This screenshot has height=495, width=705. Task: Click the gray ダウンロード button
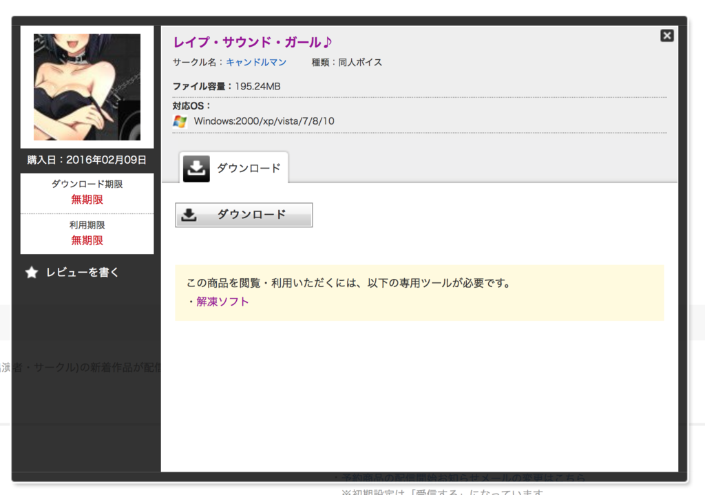pyautogui.click(x=244, y=215)
